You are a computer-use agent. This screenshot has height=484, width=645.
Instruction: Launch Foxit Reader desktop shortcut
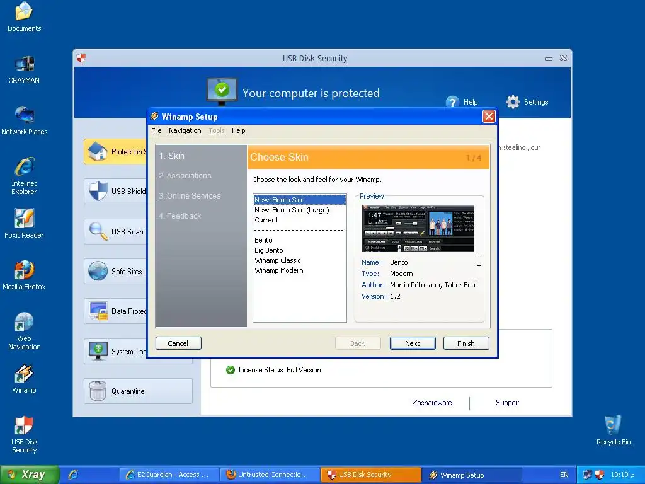tap(24, 224)
